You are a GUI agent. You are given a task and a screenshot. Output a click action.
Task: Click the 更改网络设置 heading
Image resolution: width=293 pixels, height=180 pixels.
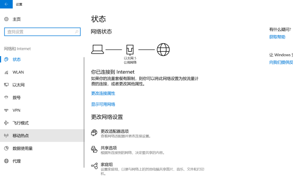pos(107,117)
